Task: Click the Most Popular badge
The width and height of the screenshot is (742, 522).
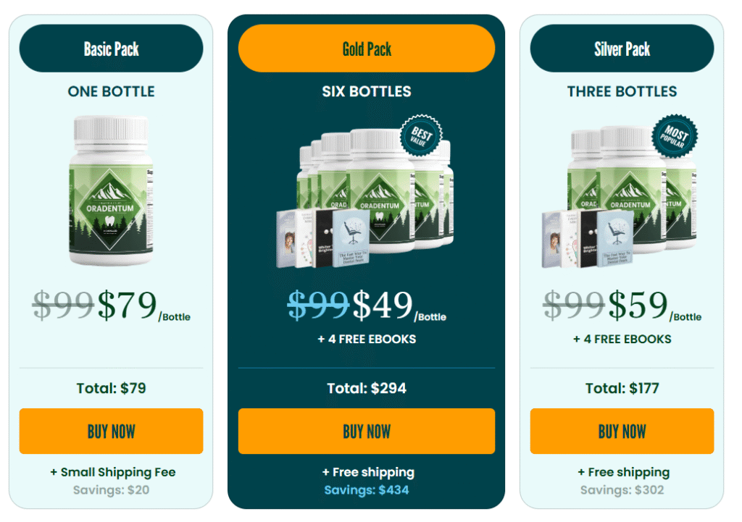Action: 675,135
